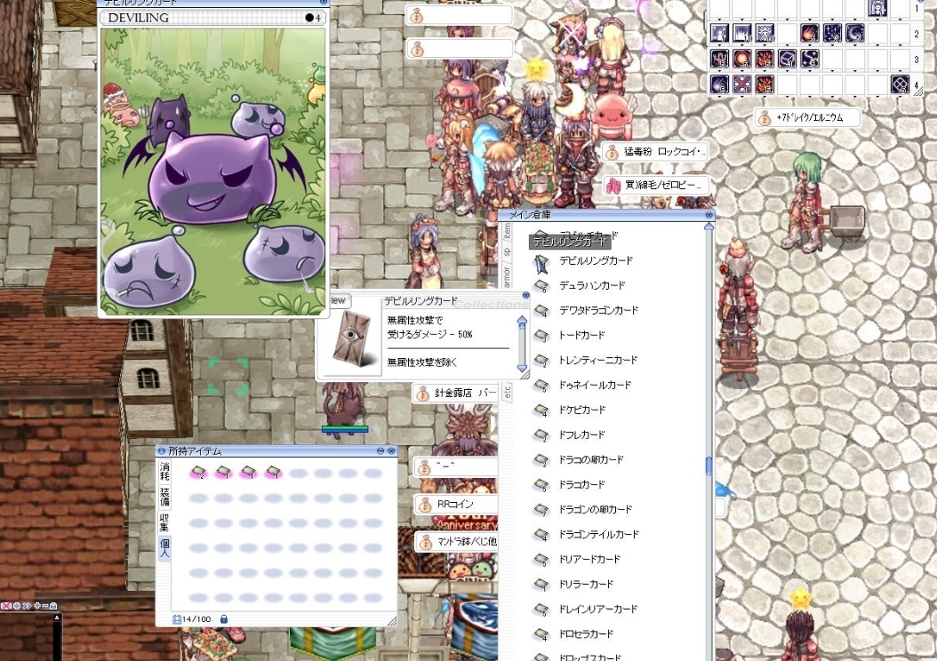Select the circled cross skill in hotbar row 4
The width and height of the screenshot is (937, 661).
click(900, 84)
